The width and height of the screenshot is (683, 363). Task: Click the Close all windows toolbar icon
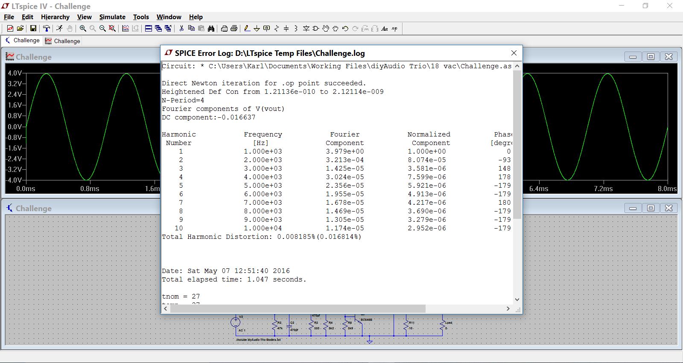click(168, 29)
